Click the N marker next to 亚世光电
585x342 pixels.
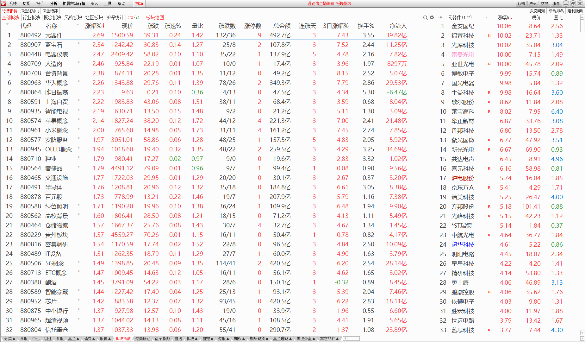[489, 64]
